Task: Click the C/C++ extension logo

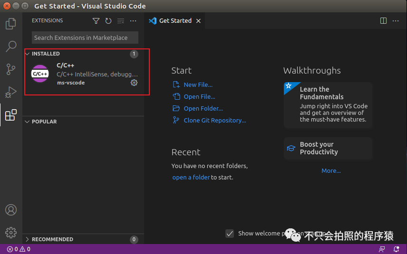Action: [x=40, y=74]
